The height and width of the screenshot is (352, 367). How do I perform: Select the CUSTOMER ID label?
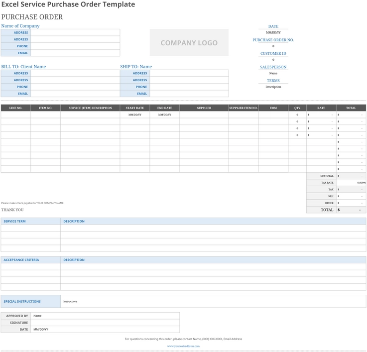[x=273, y=54]
